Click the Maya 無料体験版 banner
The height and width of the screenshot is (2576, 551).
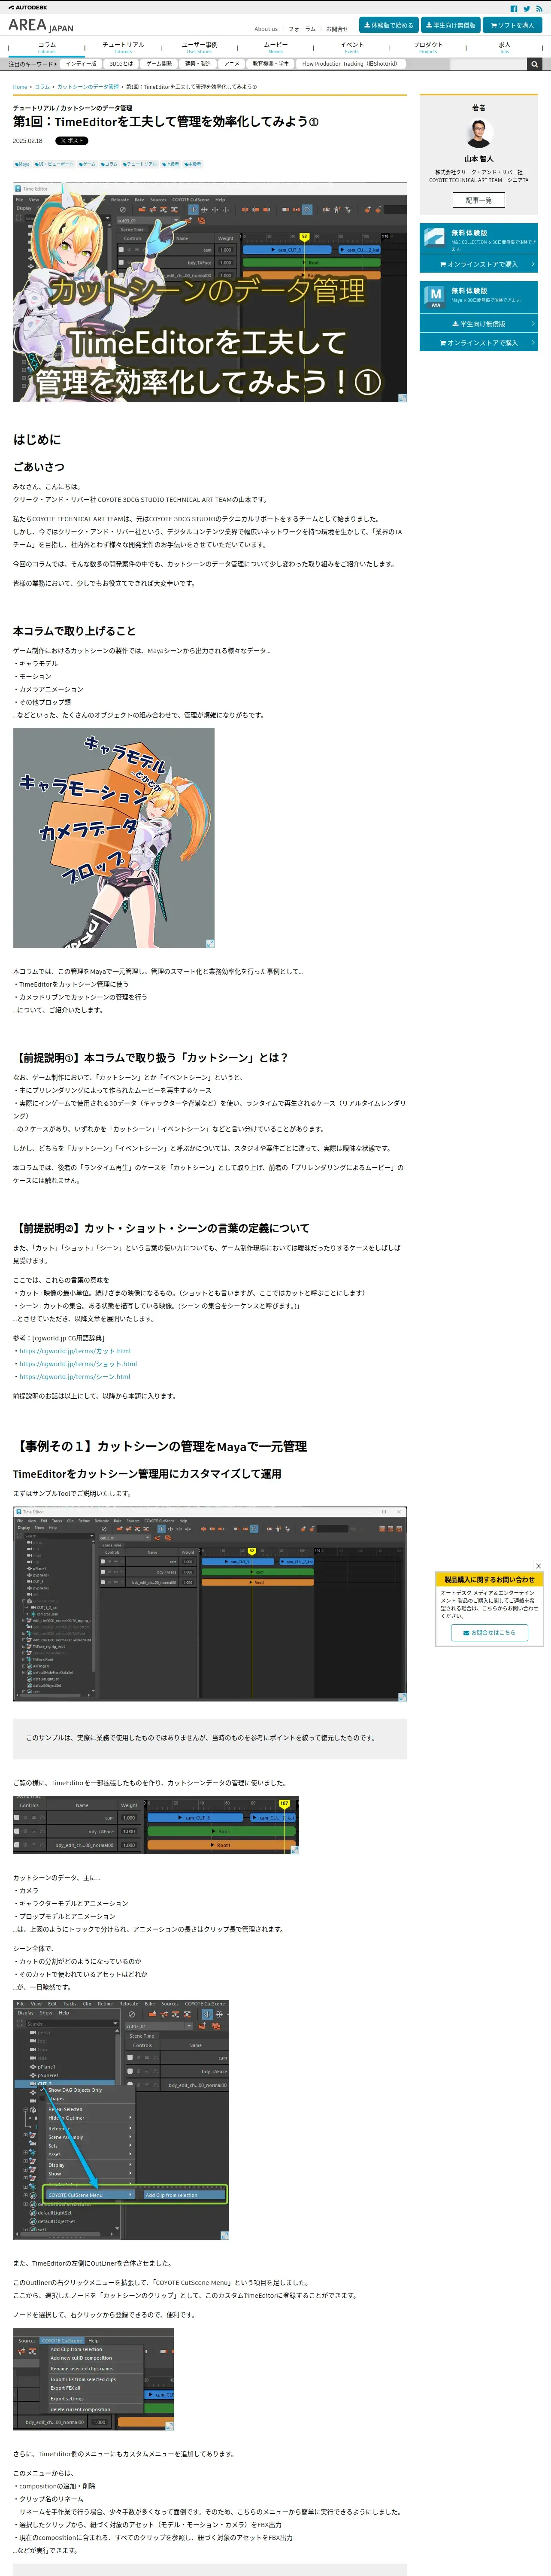[x=479, y=297]
